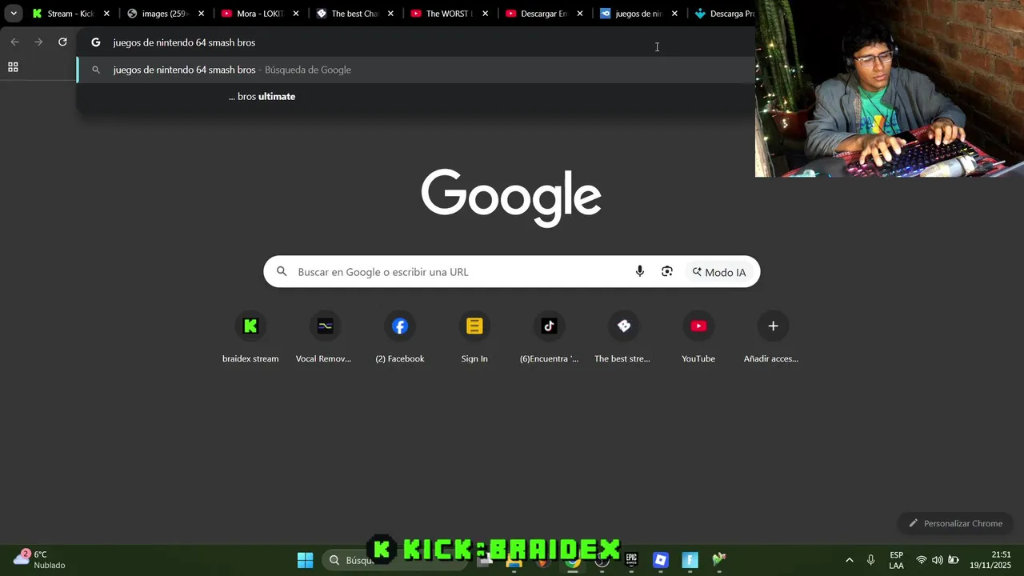Viewport: 1024px width, 576px height.
Task: Open the volume speaker icon
Action: click(x=938, y=560)
